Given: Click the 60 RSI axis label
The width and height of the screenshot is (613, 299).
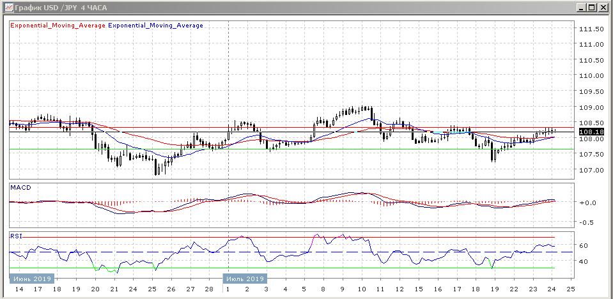Looking at the screenshot, I should pyautogui.click(x=584, y=245).
